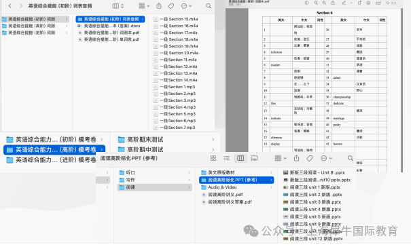Open the 写作 folder
The width and height of the screenshot is (411, 247).
(155, 180)
